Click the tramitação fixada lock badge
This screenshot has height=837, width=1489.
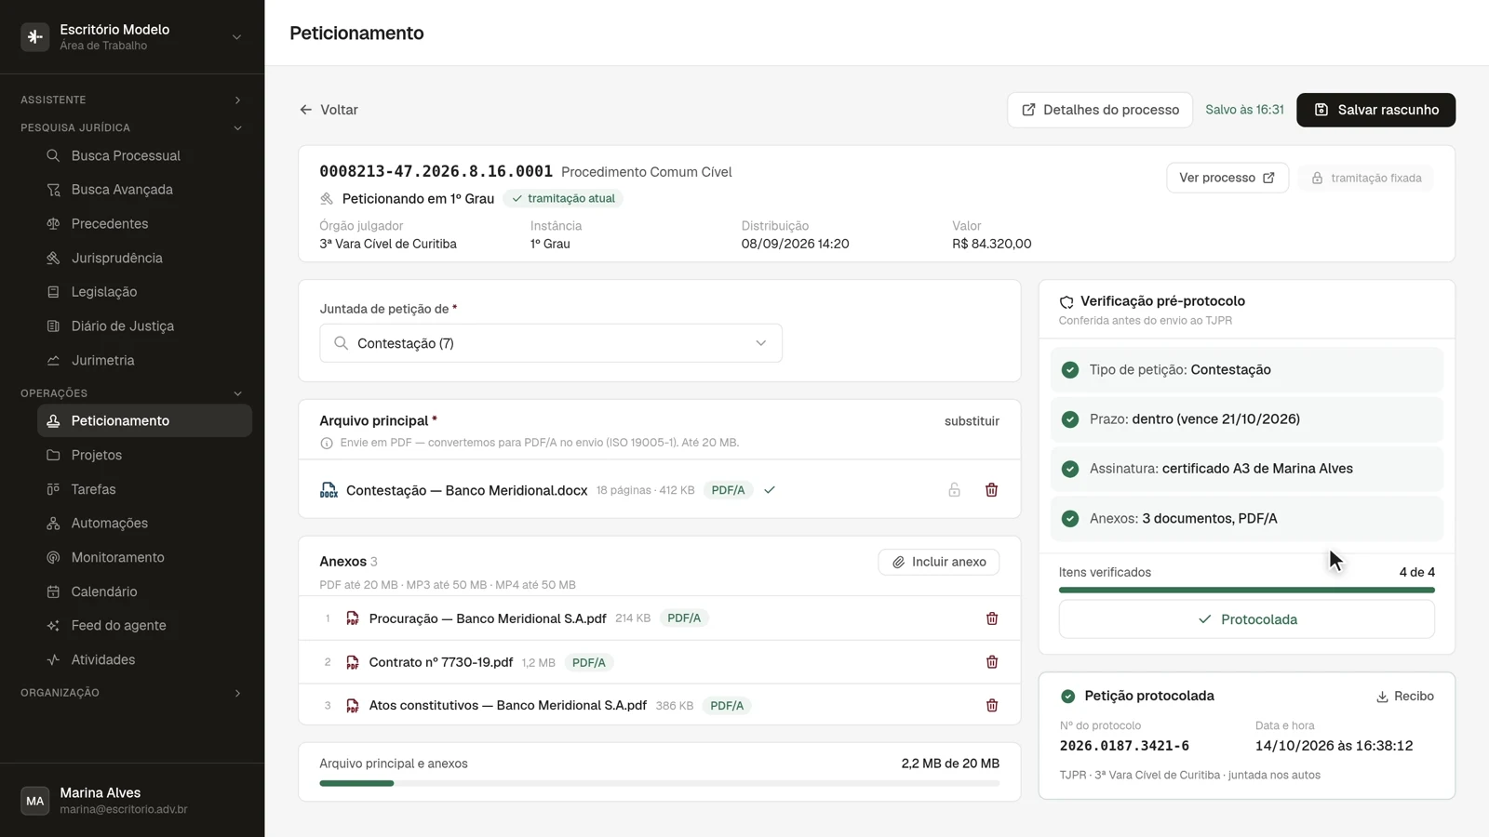coord(1366,178)
